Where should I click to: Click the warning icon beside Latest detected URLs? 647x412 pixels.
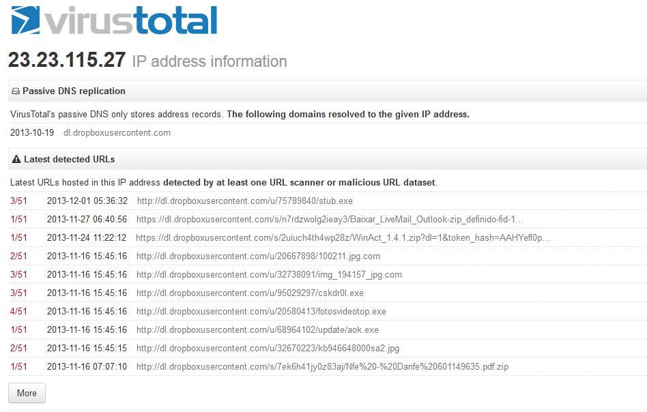[x=16, y=160]
